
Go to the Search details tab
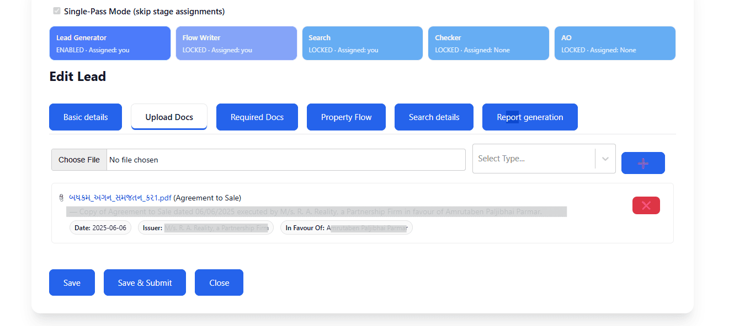(x=434, y=117)
